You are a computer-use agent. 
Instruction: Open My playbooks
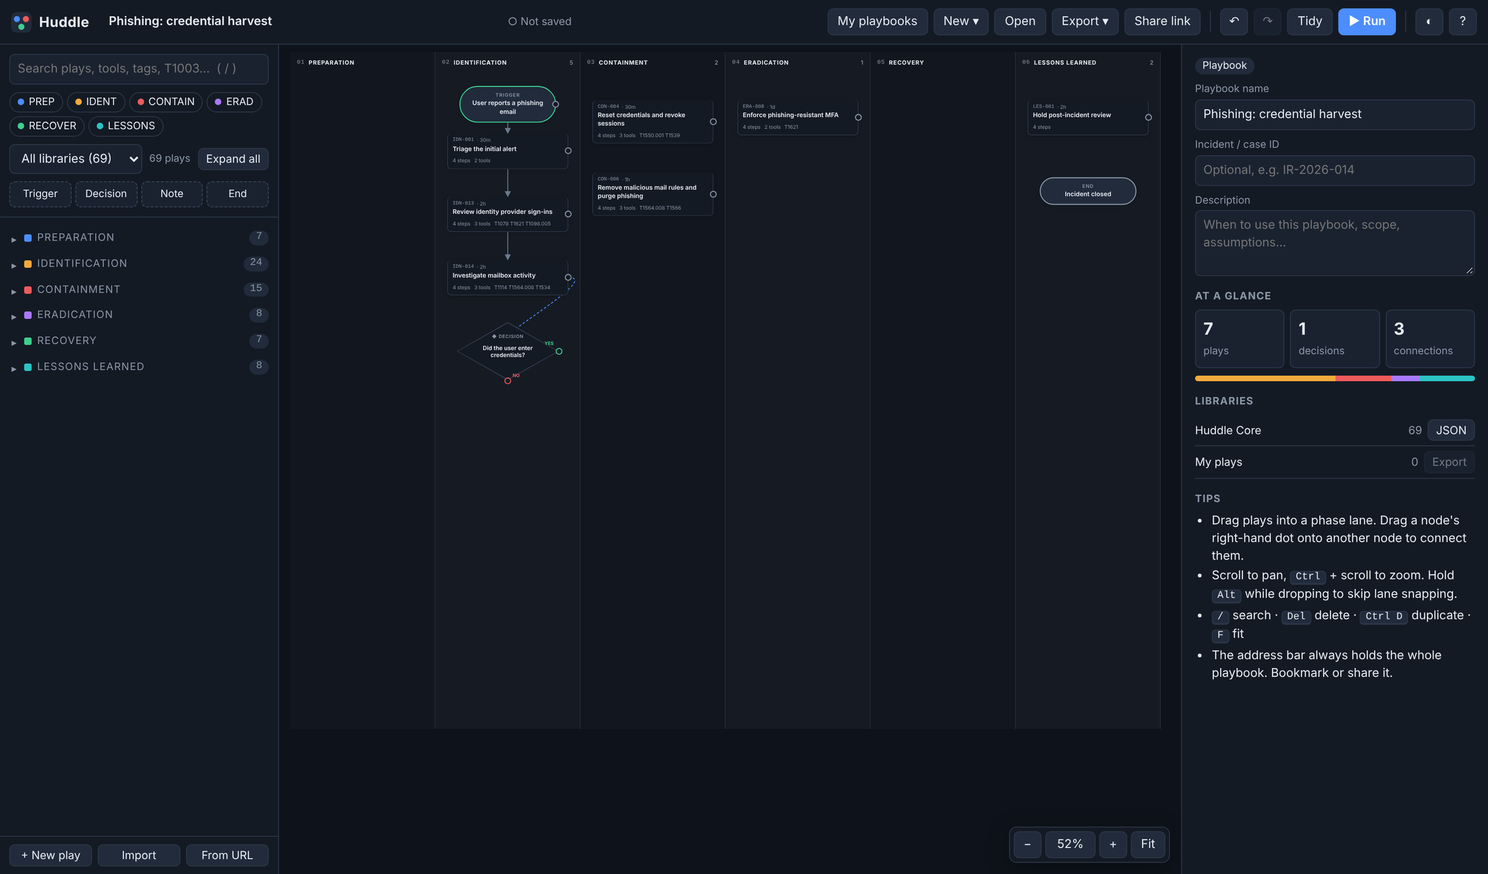877,22
